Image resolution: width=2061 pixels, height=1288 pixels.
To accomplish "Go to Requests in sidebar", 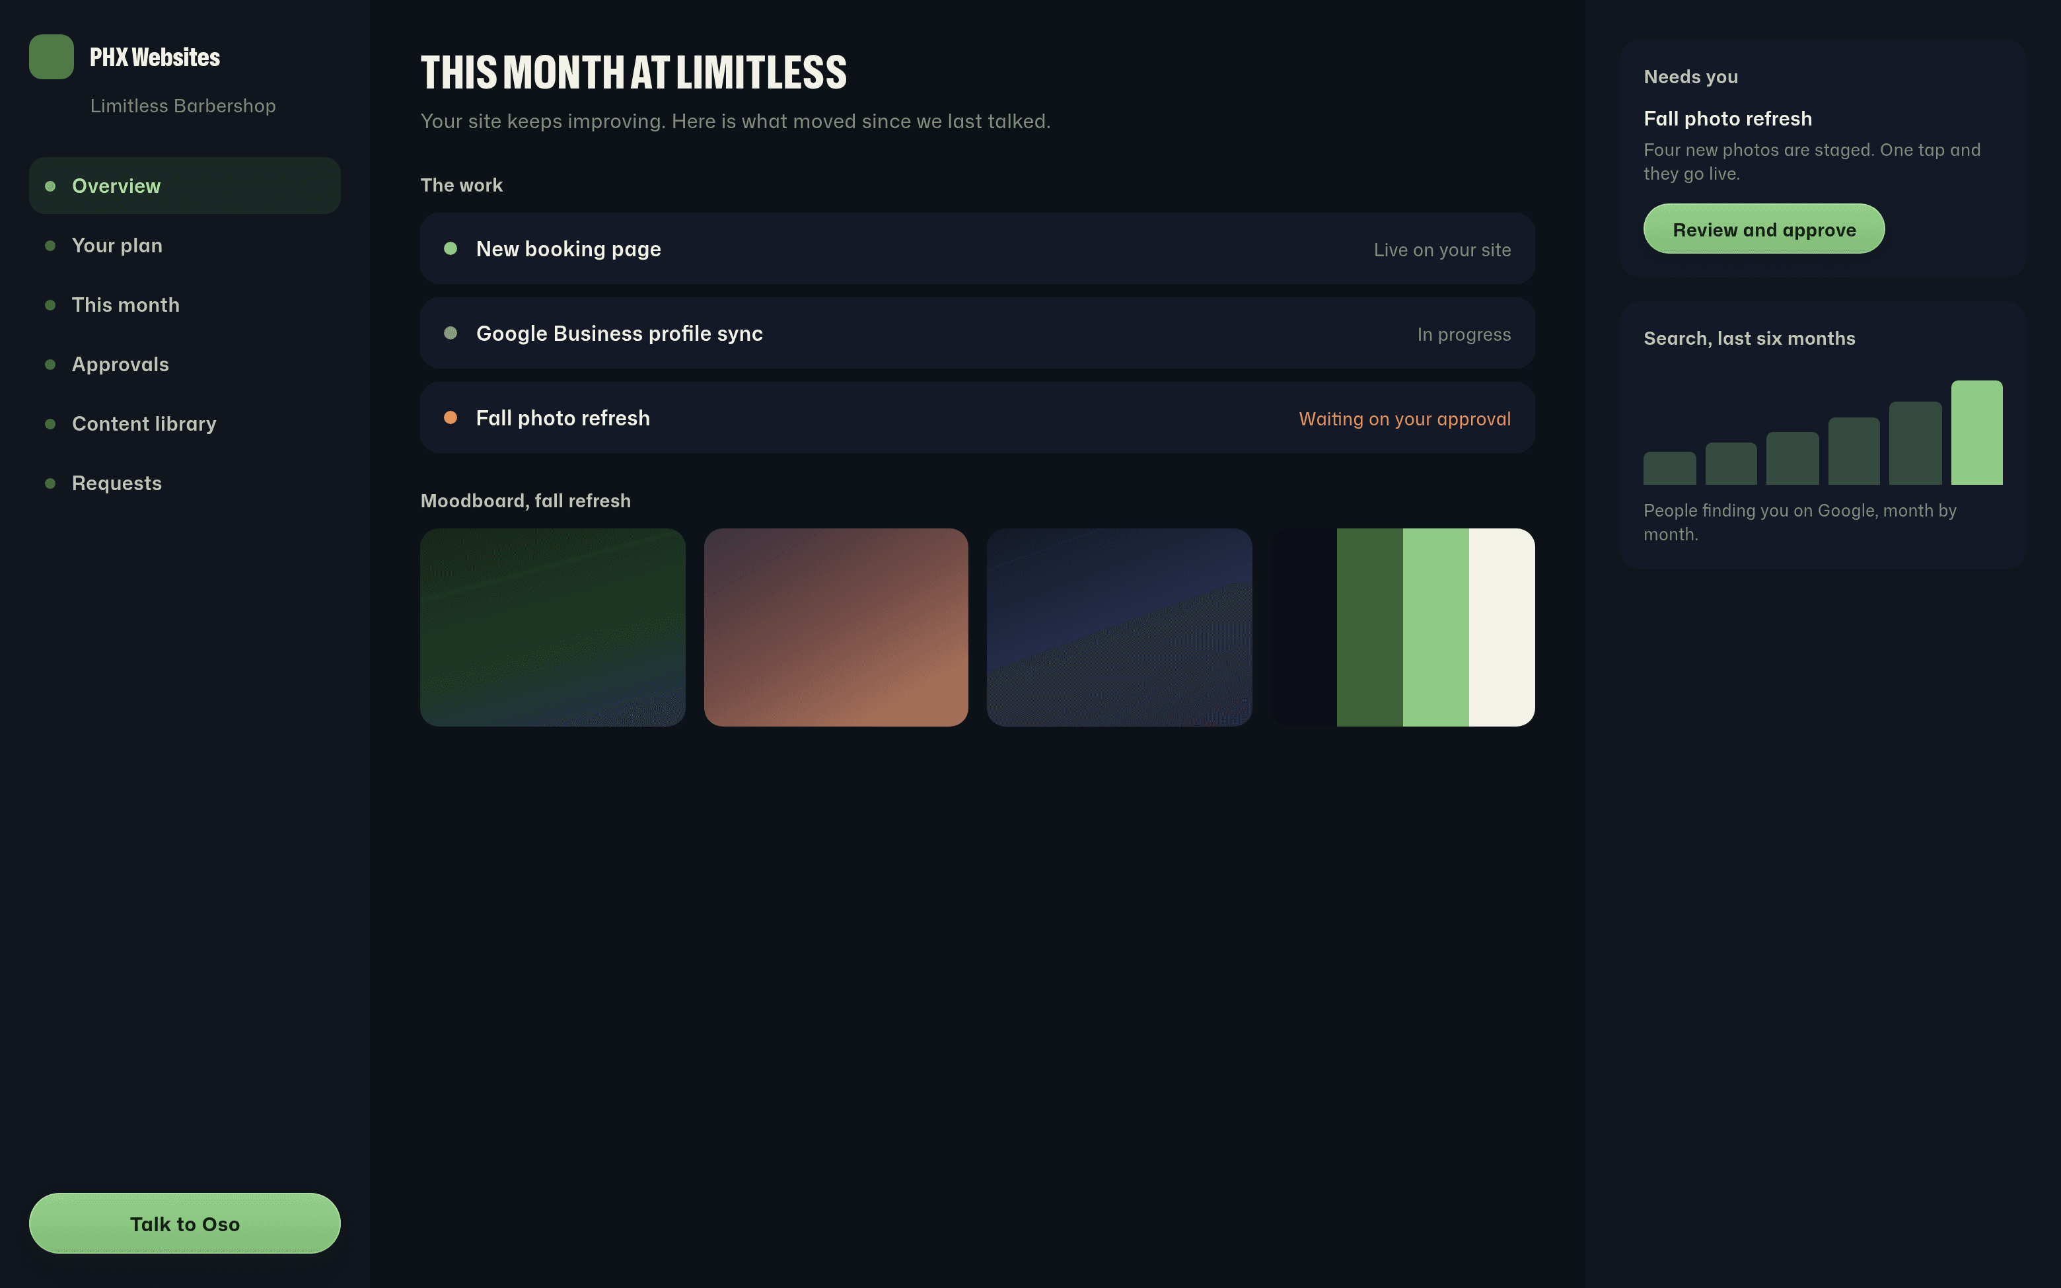I will (x=185, y=483).
